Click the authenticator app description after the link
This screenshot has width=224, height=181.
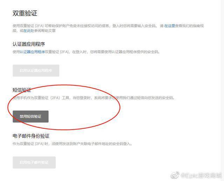pyautogui.click(x=102, y=52)
